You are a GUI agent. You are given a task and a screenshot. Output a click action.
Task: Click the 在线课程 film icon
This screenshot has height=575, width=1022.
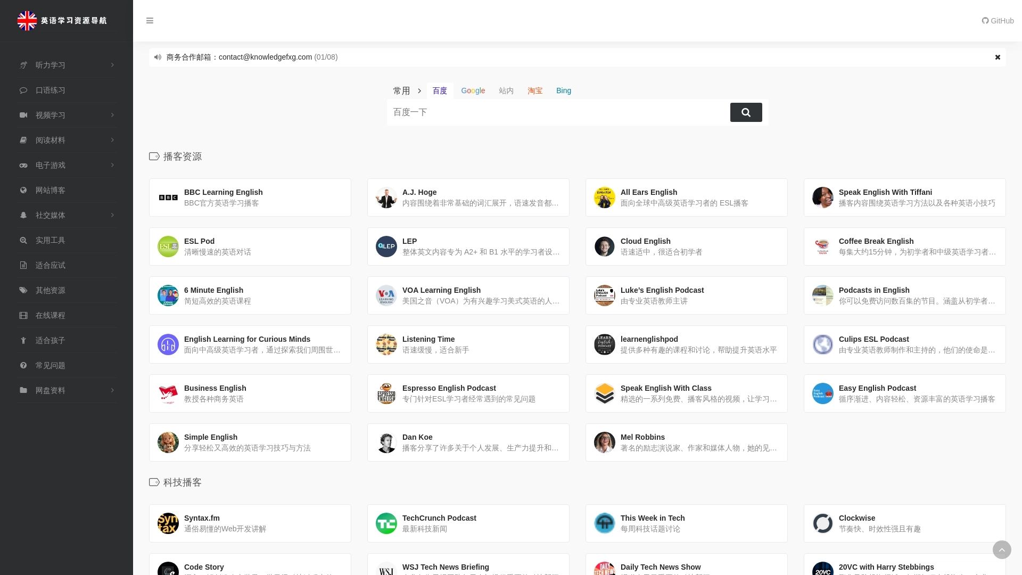pyautogui.click(x=23, y=315)
